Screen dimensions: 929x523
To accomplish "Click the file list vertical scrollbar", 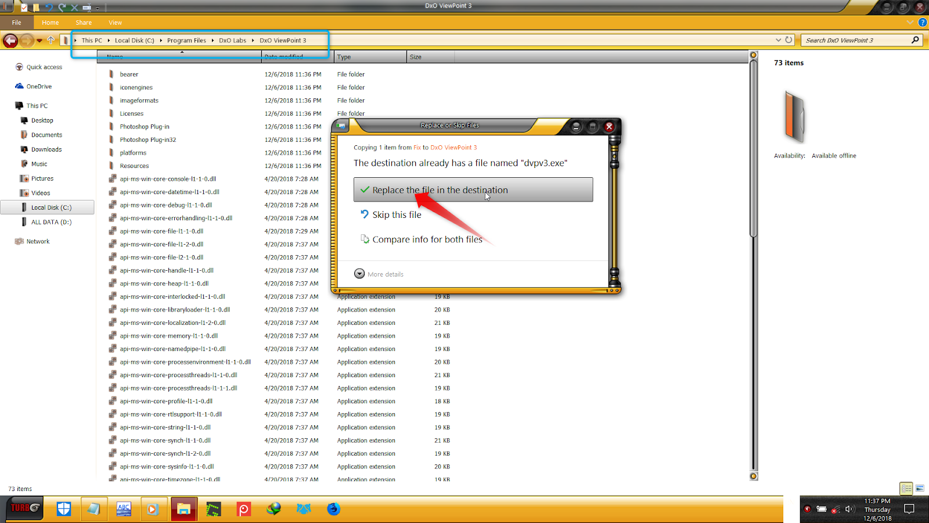I will pos(754,149).
